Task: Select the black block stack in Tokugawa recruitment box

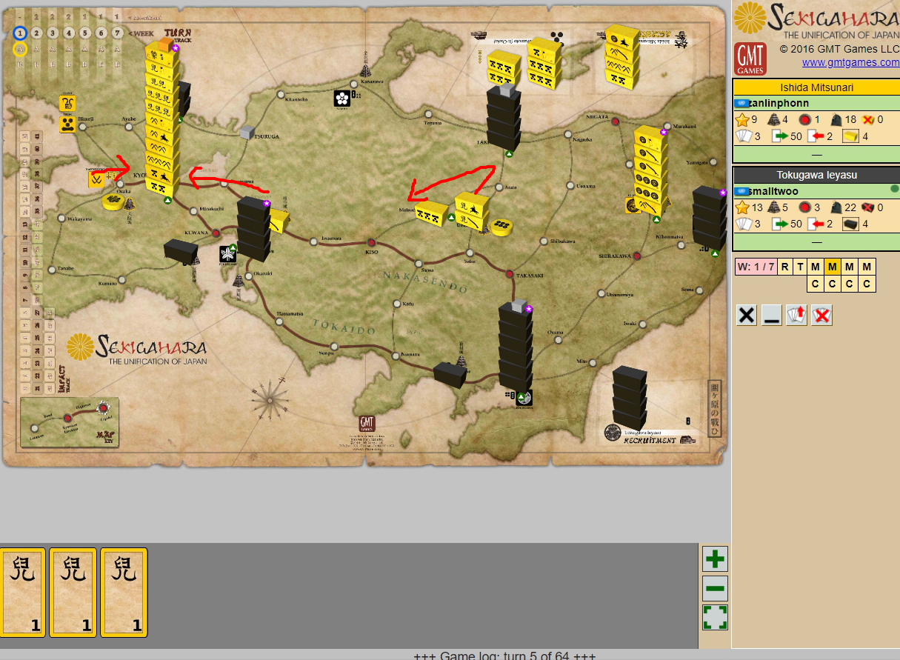Action: 629,399
